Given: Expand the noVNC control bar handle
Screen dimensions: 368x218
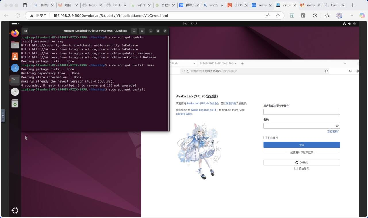Looking at the screenshot, I should (3, 116).
